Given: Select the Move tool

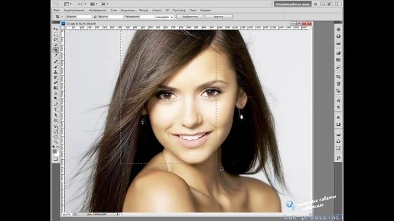Looking at the screenshot, I should pyautogui.click(x=56, y=29).
